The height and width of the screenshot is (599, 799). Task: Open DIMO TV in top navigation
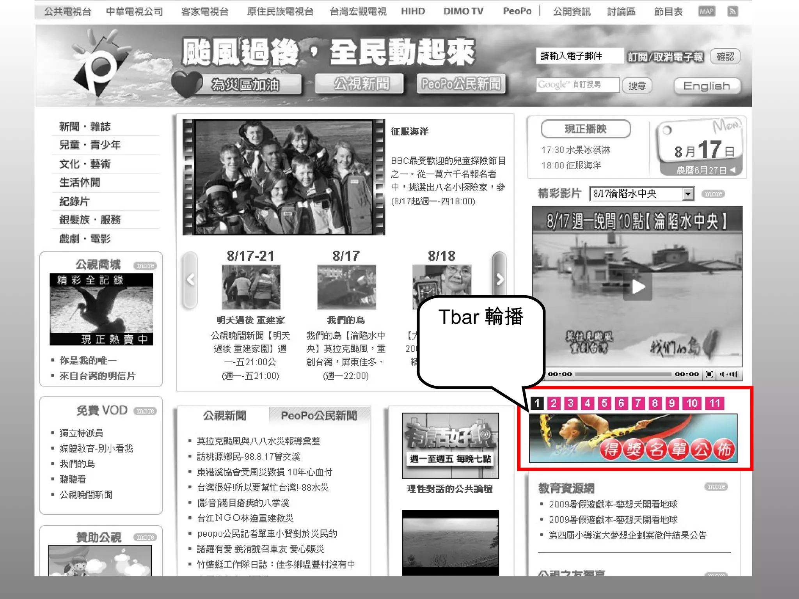pyautogui.click(x=463, y=11)
